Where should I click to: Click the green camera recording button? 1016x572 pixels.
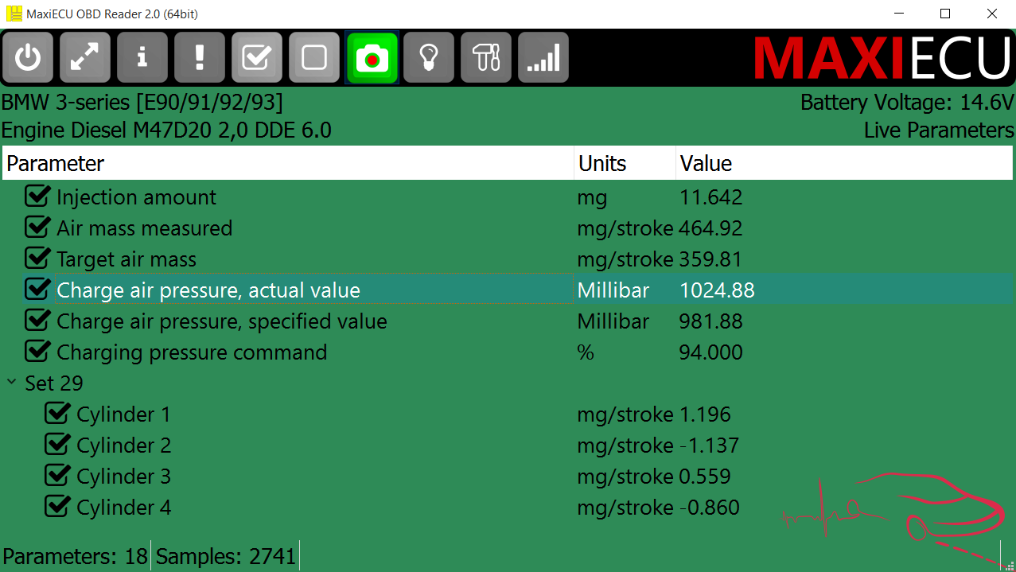coord(372,57)
